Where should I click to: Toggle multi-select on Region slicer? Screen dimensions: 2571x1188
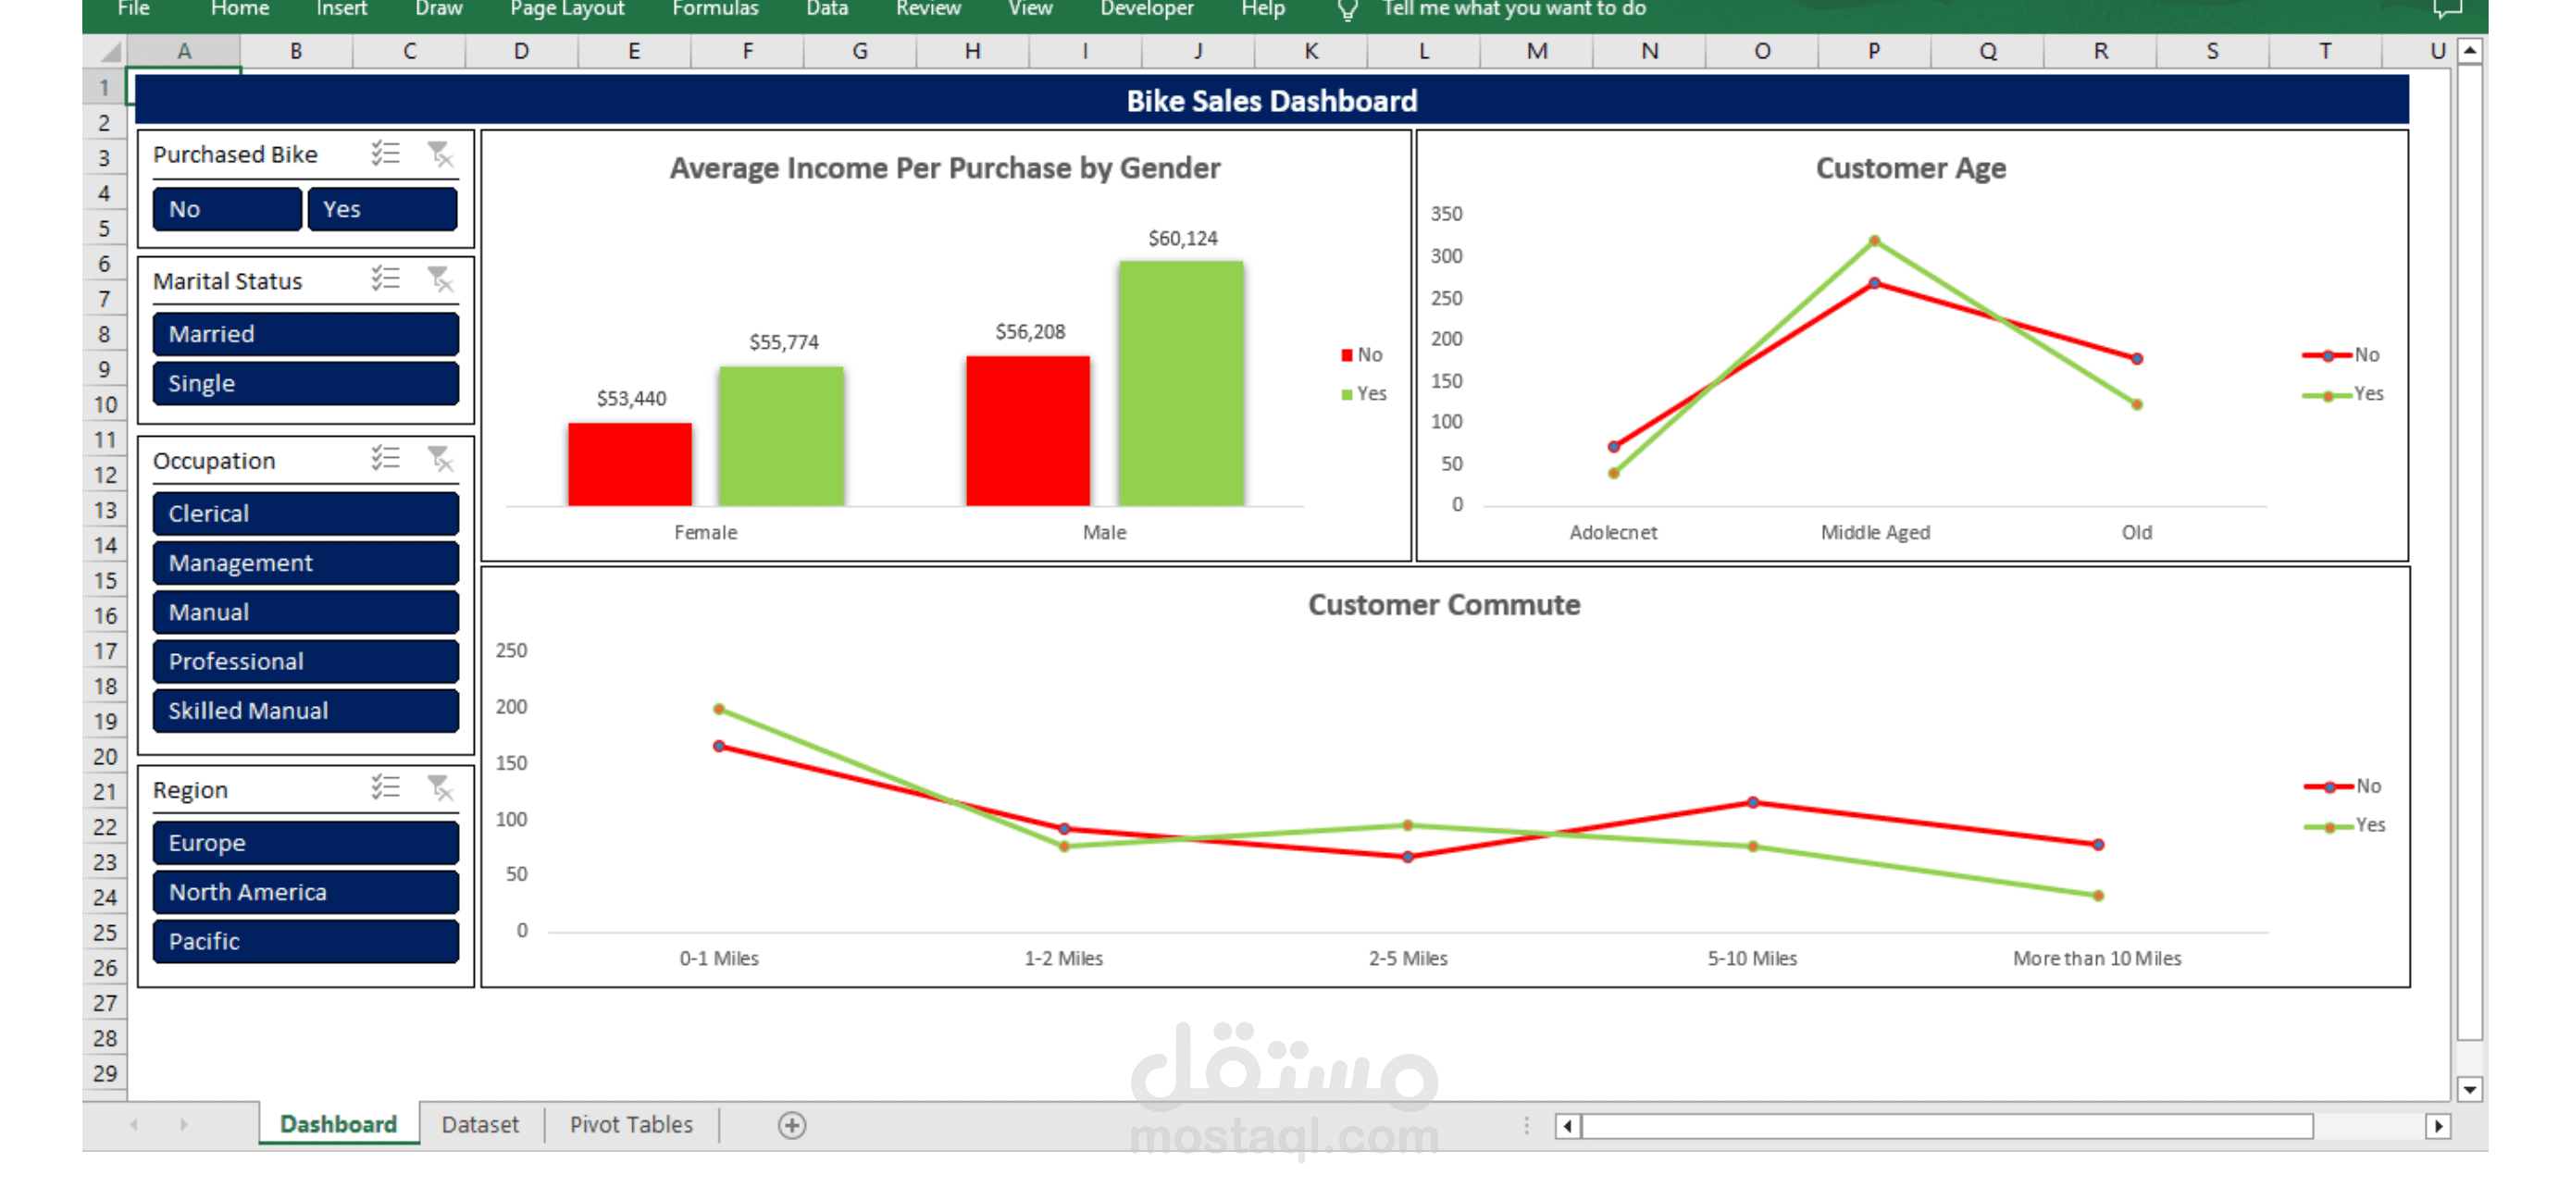click(385, 788)
